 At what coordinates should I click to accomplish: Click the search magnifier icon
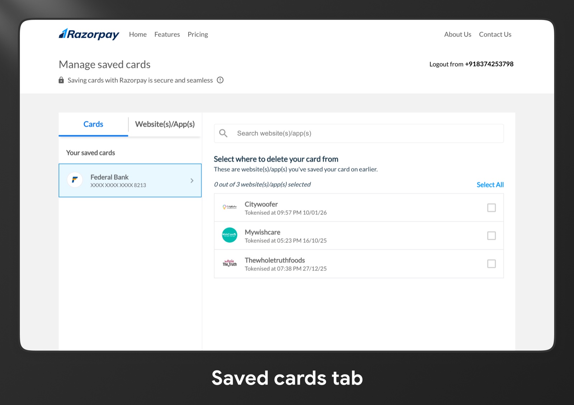(223, 133)
